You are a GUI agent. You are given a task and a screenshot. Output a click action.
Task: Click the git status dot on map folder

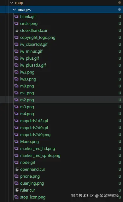click(120, 3)
